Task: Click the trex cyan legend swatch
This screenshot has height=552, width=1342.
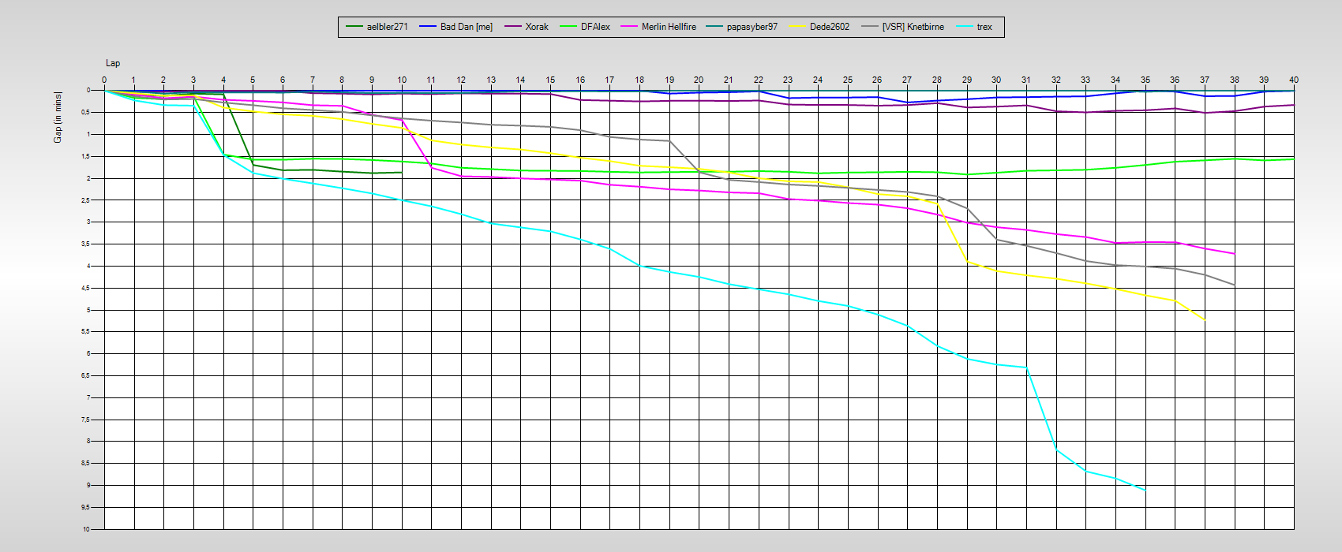Action: tap(964, 27)
